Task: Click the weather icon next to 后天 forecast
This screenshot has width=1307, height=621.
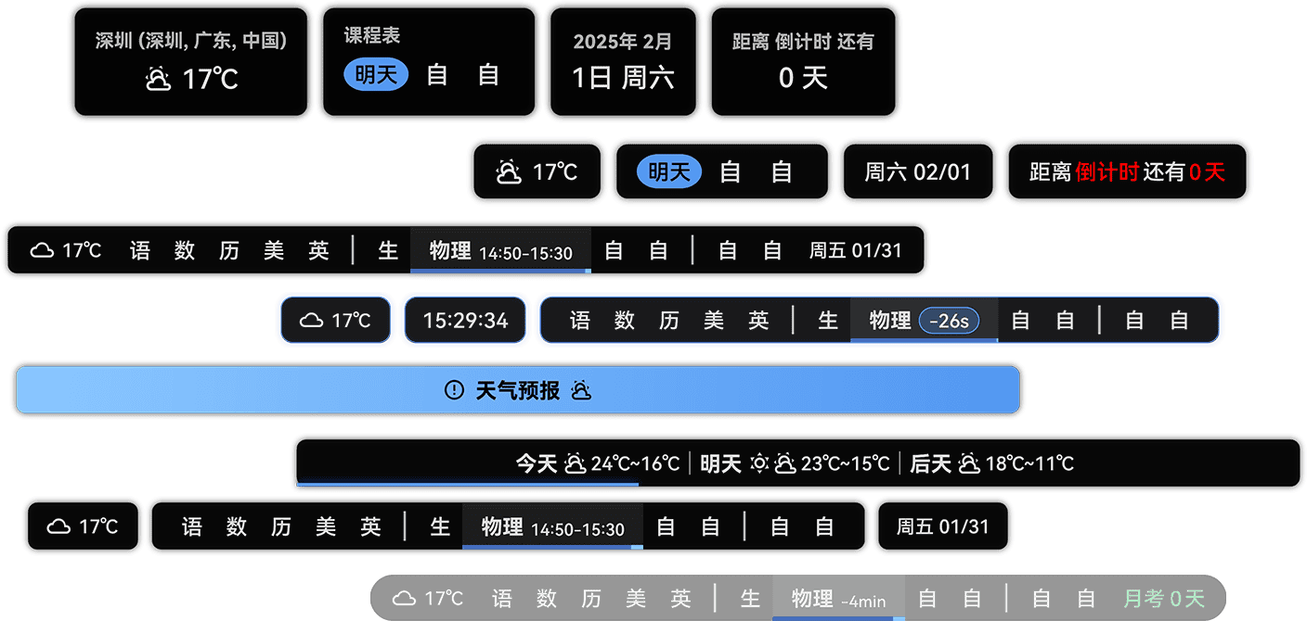Action: pos(969,463)
